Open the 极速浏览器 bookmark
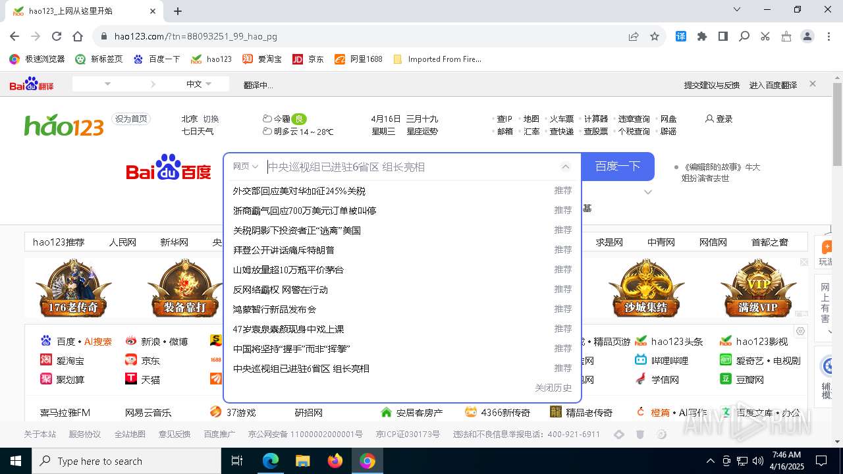The width and height of the screenshot is (843, 474). pyautogui.click(x=37, y=59)
